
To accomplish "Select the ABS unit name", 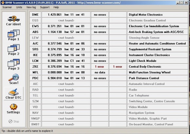I will point(35,32).
